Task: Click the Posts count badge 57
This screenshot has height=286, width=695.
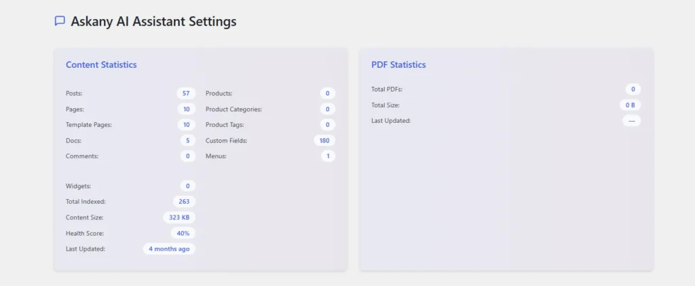Action: point(186,94)
